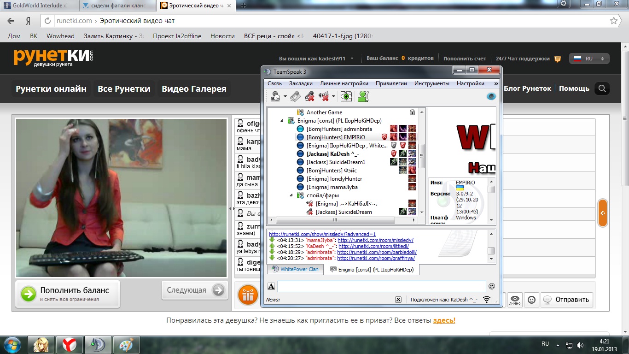Click the Следующая button
This screenshot has width=629, height=354.
195,290
